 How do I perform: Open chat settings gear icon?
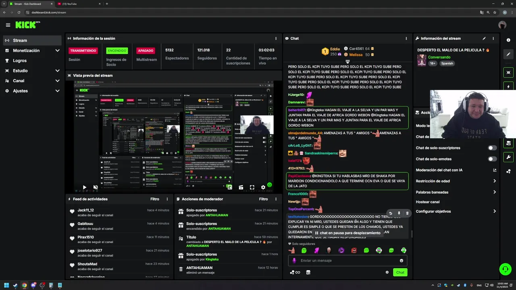387,272
